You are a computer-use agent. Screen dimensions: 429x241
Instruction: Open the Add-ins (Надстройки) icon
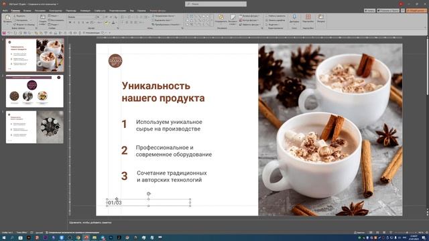(x=308, y=17)
